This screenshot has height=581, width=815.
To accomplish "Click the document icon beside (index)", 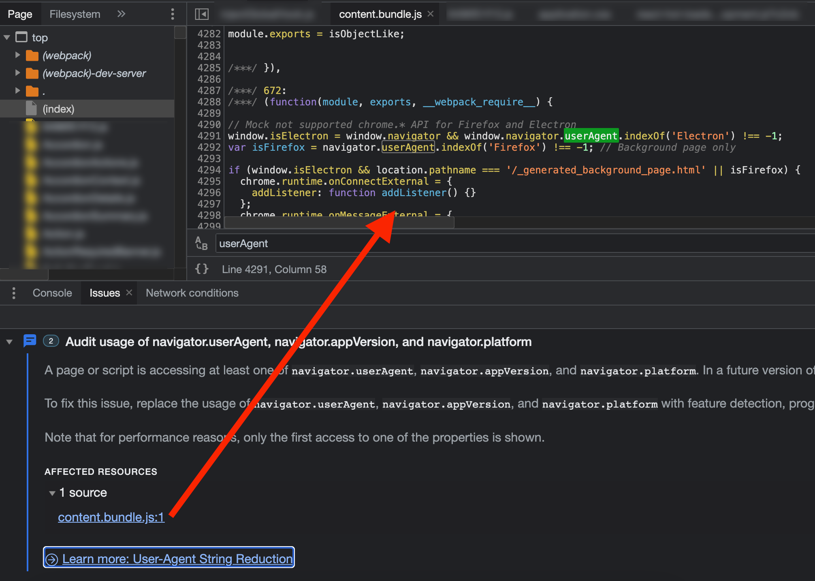I will pyautogui.click(x=32, y=109).
